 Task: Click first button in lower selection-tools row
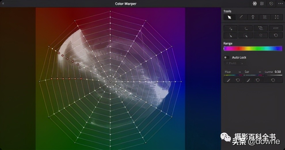coord(231,35)
